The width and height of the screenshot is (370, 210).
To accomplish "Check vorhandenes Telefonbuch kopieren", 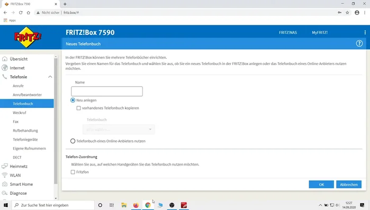I will click(x=78, y=108).
